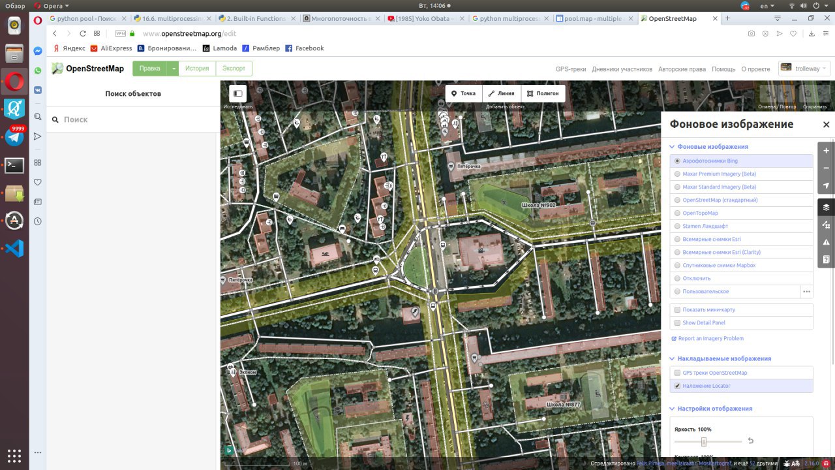Open Telegram from the Ubuntu dock
This screenshot has width=835, height=470.
click(x=14, y=136)
